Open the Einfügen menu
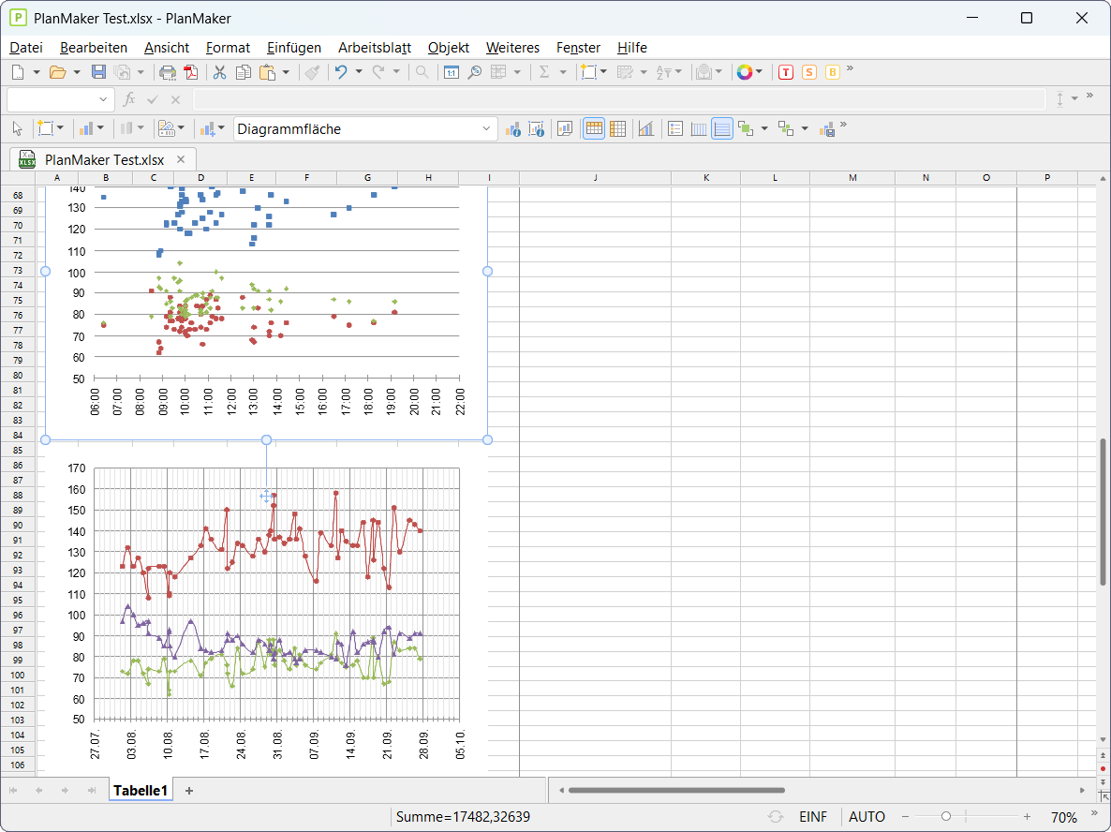Image resolution: width=1111 pixels, height=832 pixels. coord(294,48)
